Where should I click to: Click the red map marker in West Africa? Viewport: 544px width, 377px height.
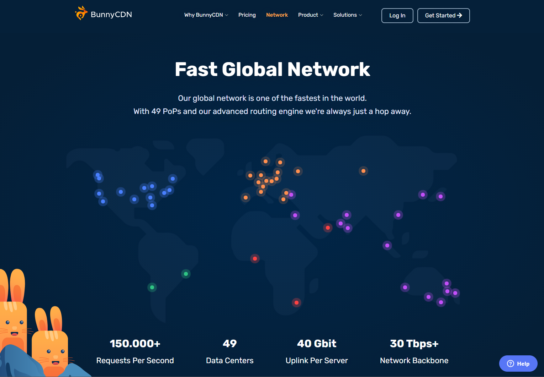click(x=255, y=258)
